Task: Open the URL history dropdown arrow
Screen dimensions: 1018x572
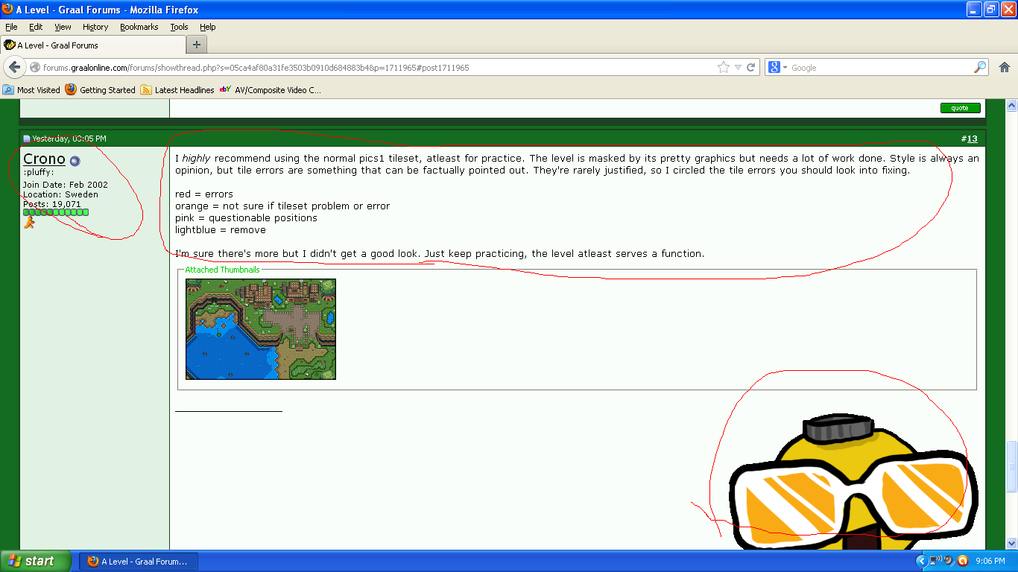Action: [738, 67]
